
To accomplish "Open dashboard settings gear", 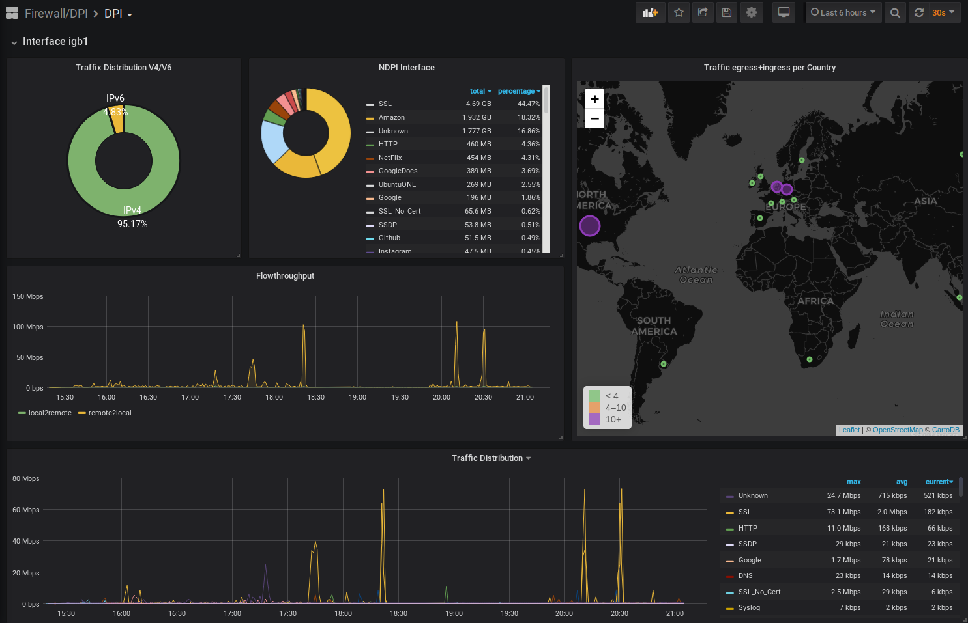I will pyautogui.click(x=752, y=12).
